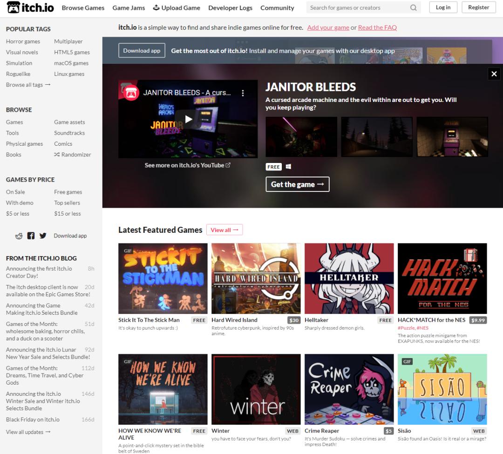Open first Janitor Bleeds screenshot thumbnail
The width and height of the screenshot is (503, 454).
coord(301,137)
